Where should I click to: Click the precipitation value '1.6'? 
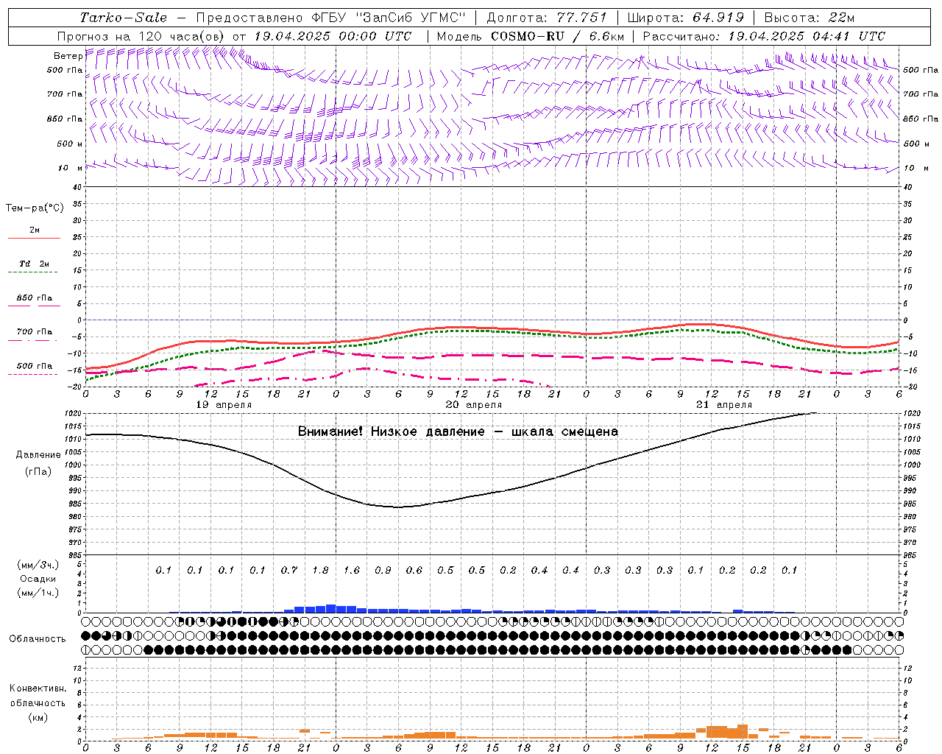pos(352,570)
